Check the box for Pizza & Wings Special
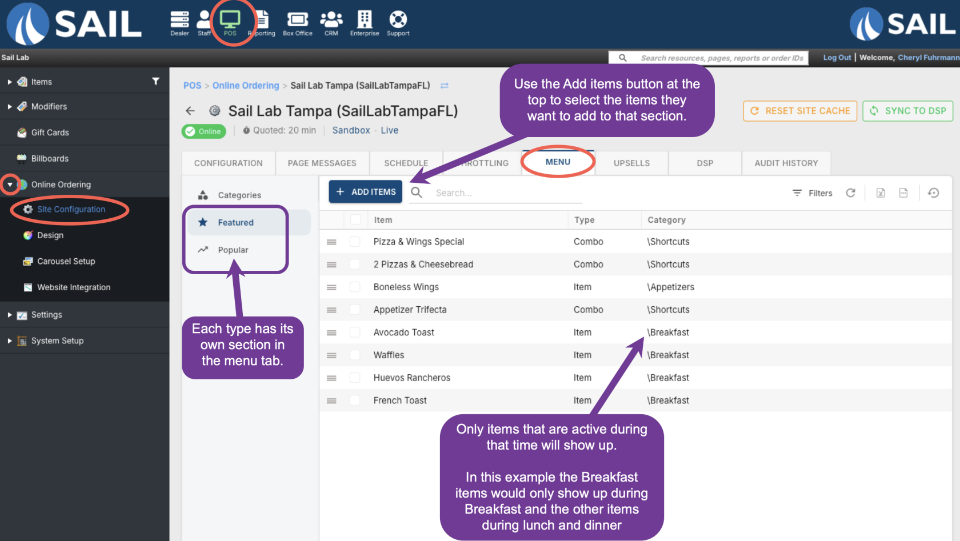 click(x=355, y=242)
